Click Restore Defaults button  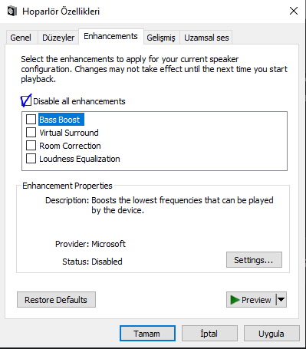tap(56, 300)
